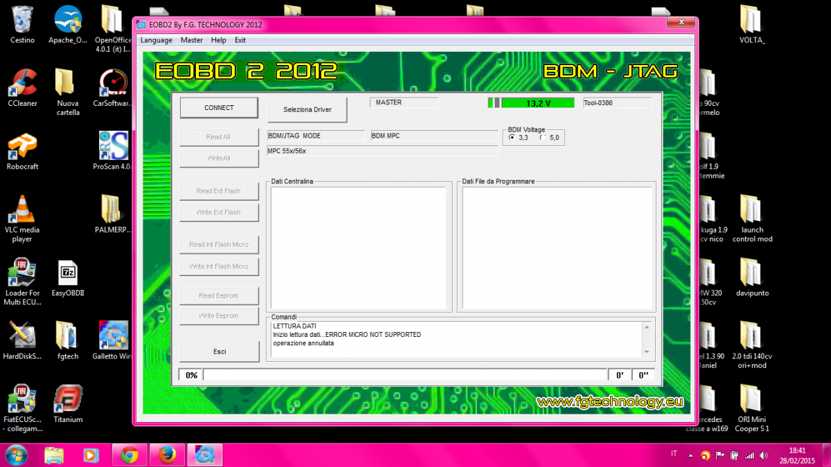The width and height of the screenshot is (831, 467).
Task: Click the BDM MPC field
Action: point(434,136)
